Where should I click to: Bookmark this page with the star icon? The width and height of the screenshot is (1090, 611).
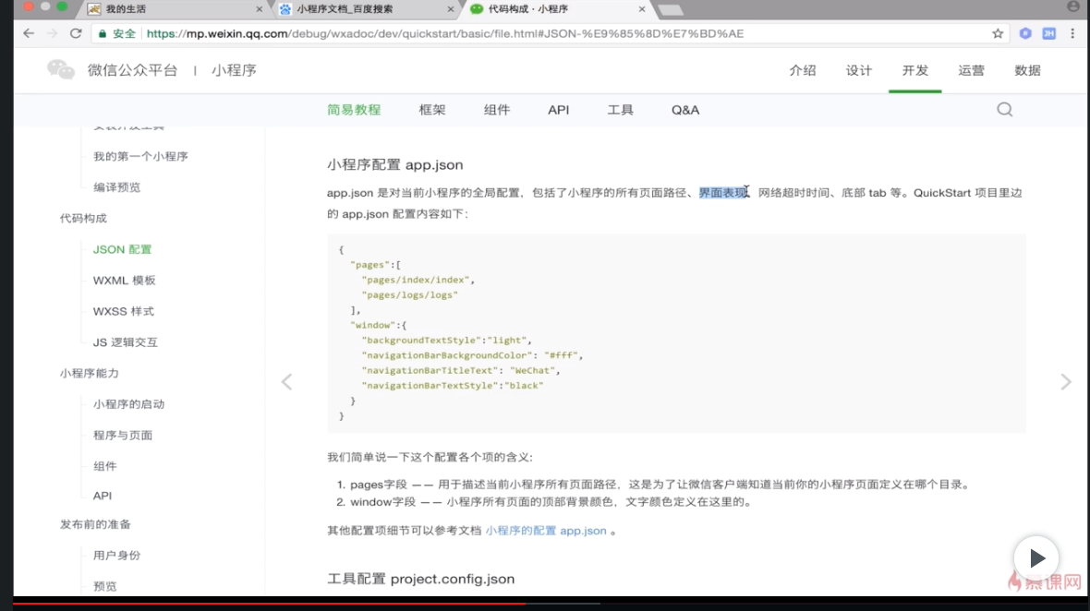click(998, 33)
